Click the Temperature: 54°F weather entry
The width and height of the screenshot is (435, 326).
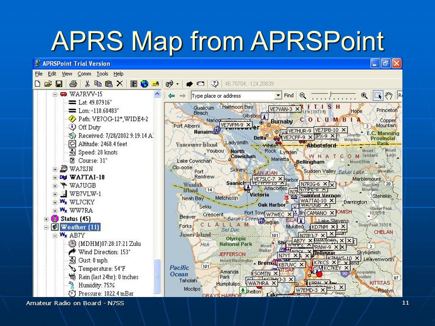(101, 268)
